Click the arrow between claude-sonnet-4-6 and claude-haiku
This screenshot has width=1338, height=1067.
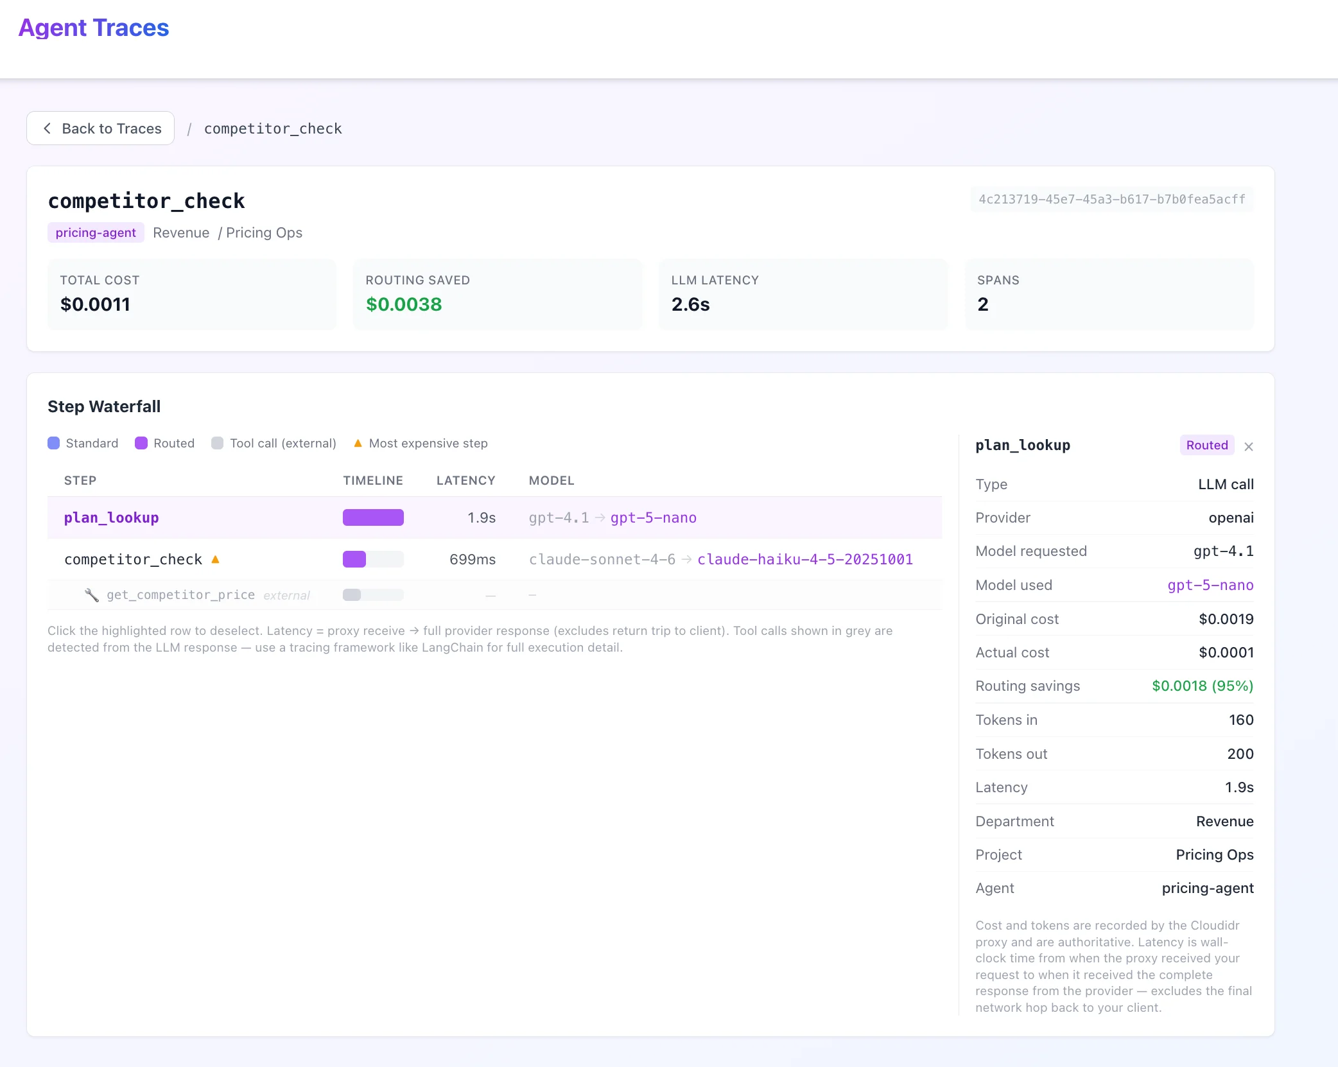[x=686, y=559]
